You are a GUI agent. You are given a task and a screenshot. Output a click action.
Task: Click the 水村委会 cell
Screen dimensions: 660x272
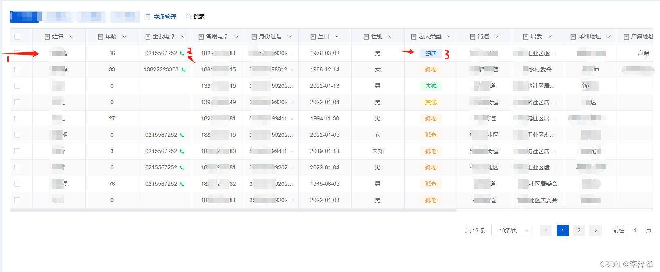[537, 69]
